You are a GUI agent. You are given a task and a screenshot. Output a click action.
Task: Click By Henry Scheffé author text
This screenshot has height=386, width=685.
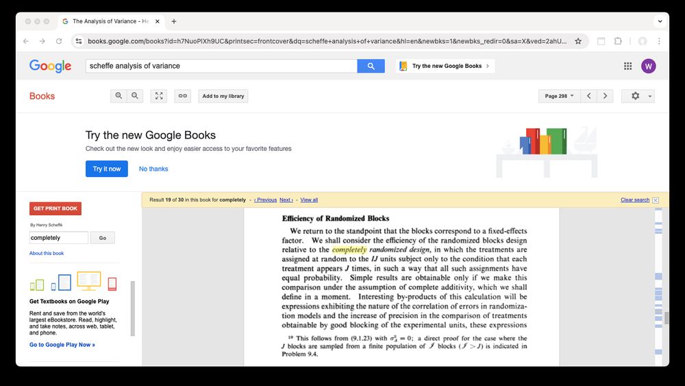coord(46,225)
